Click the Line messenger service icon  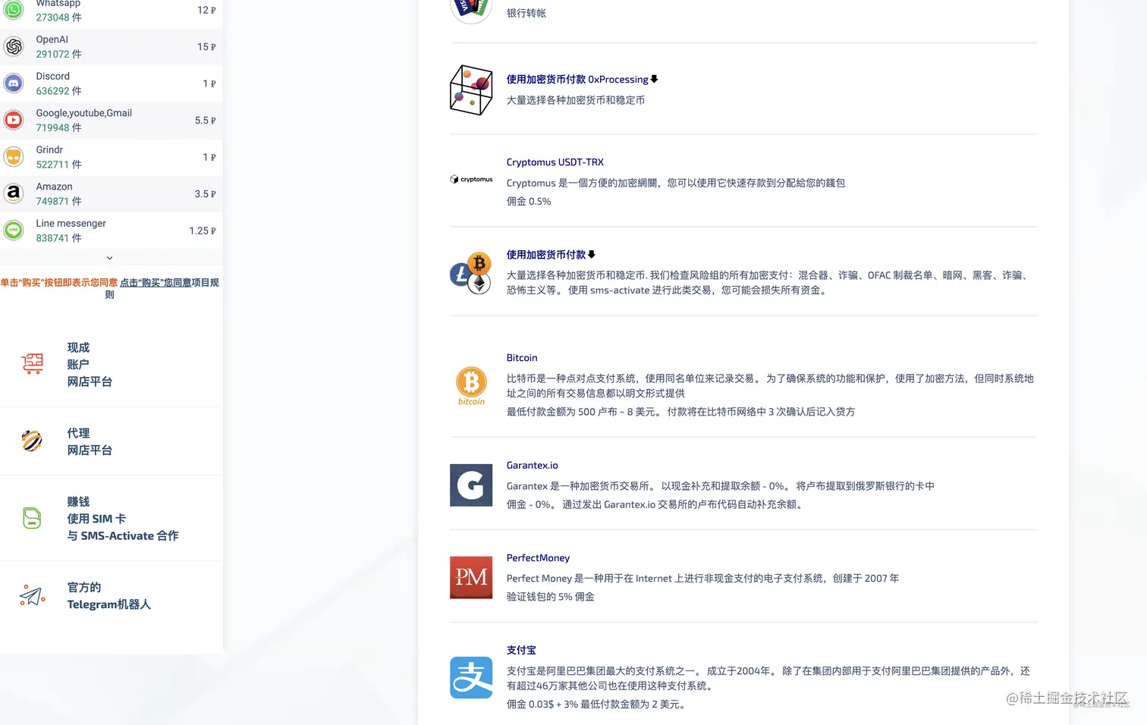14,231
